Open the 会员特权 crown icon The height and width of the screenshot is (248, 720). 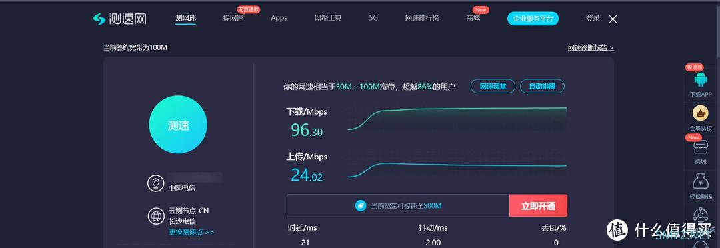pyautogui.click(x=701, y=113)
